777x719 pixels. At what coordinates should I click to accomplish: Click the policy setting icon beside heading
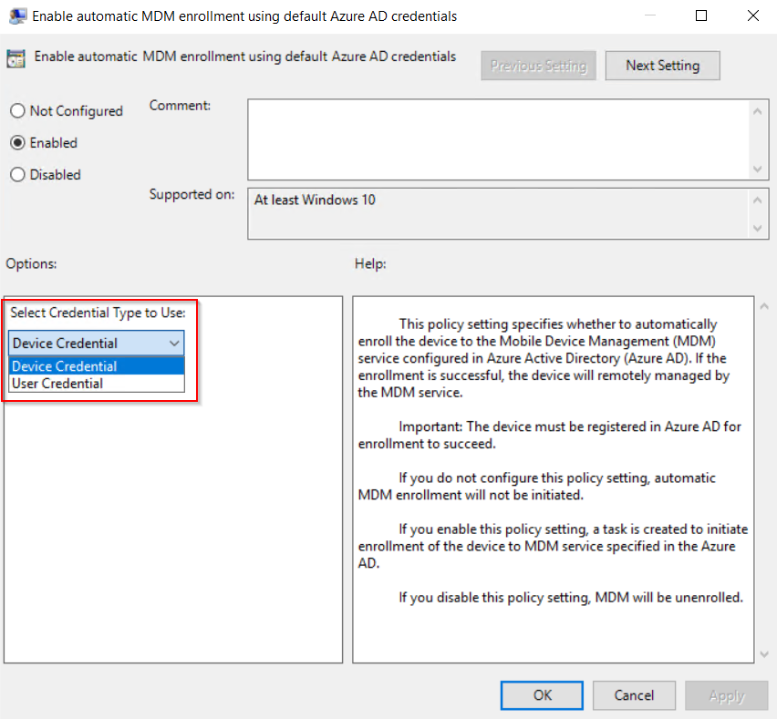point(16,58)
